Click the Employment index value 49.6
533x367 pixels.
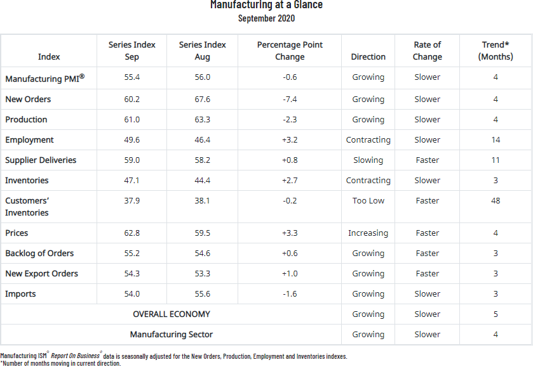click(x=132, y=140)
